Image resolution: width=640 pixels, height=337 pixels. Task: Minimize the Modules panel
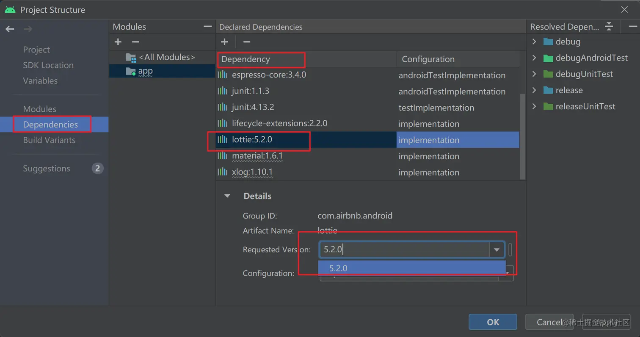(207, 26)
